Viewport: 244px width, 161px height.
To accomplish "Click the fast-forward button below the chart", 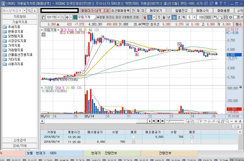I will (x=163, y=121).
